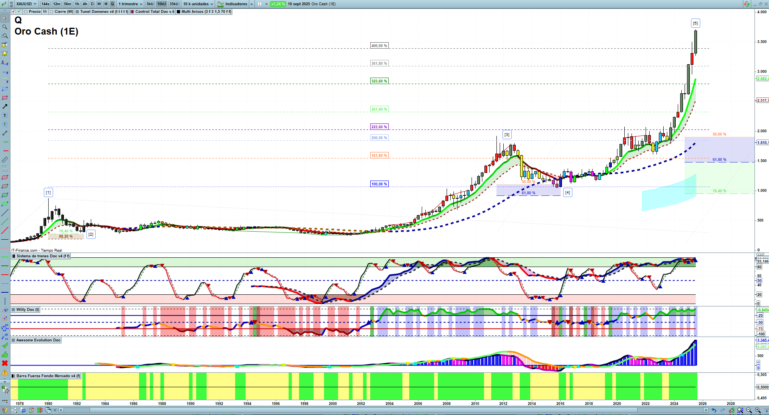Choose the text label T tool

[5, 115]
